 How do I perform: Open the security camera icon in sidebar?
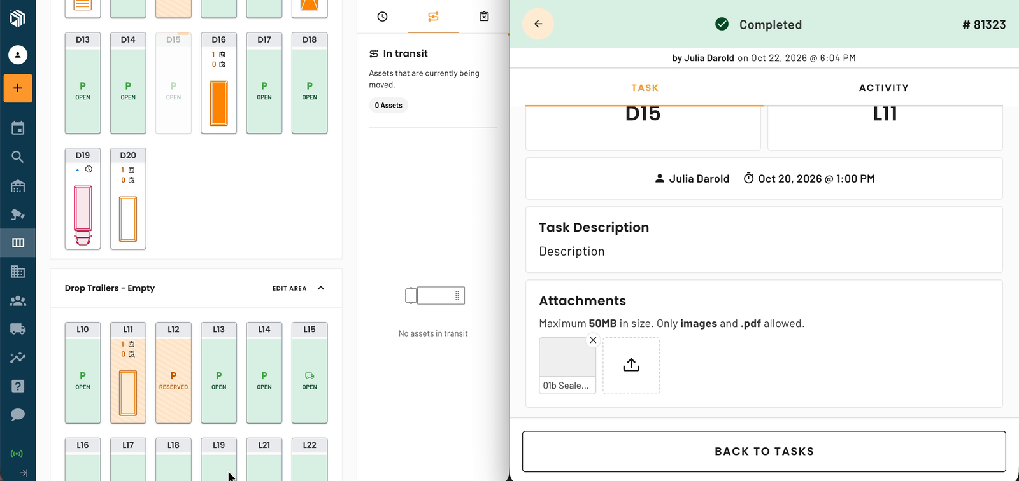(18, 214)
